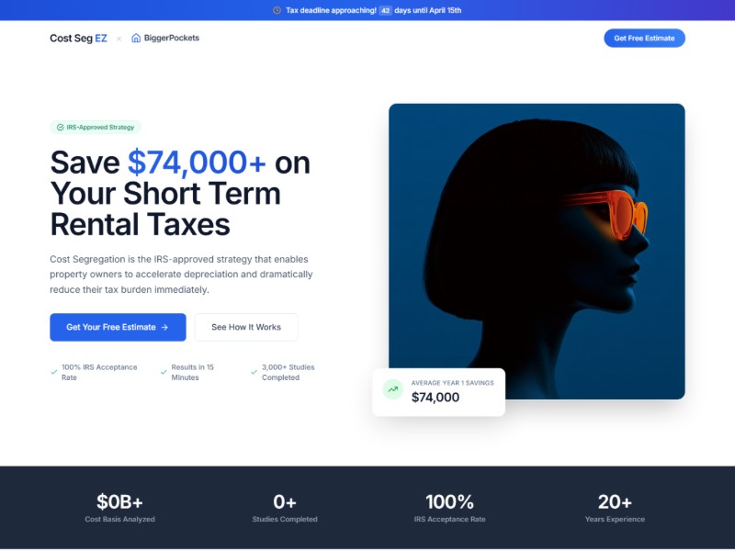Click the 100% IRS Acceptance Rate statistic
735x551 pixels.
point(449,508)
